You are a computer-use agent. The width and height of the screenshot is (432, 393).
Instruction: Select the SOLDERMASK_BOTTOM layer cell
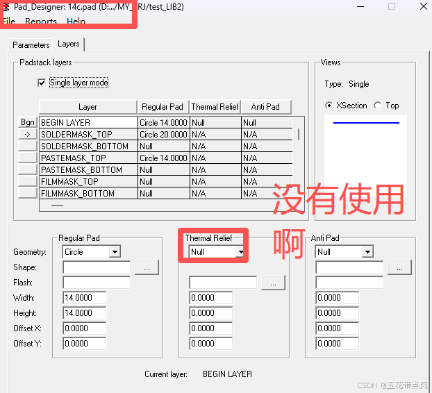click(88, 147)
